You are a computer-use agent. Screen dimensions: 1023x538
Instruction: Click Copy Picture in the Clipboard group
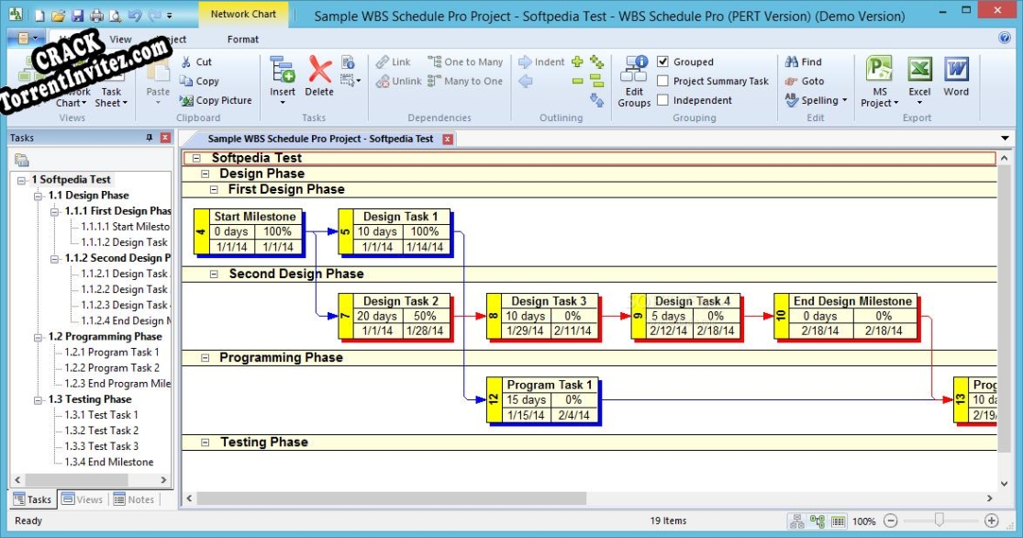tap(216, 100)
